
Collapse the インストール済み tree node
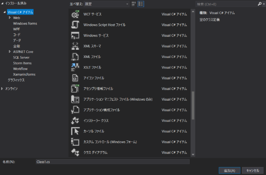point(2,3)
